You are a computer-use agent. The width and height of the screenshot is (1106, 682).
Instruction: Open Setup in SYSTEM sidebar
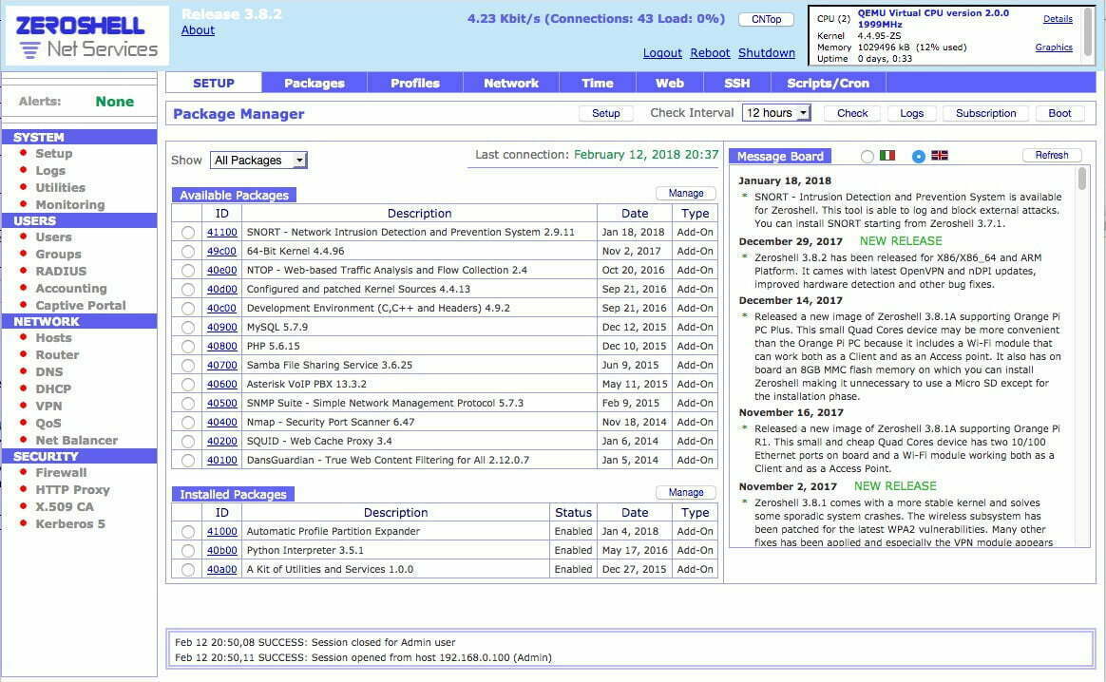tap(53, 154)
